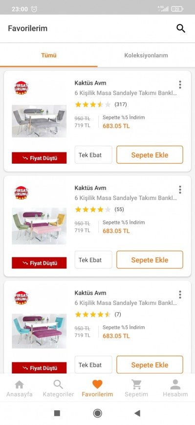Open three-dot menu of third product

[180, 294]
